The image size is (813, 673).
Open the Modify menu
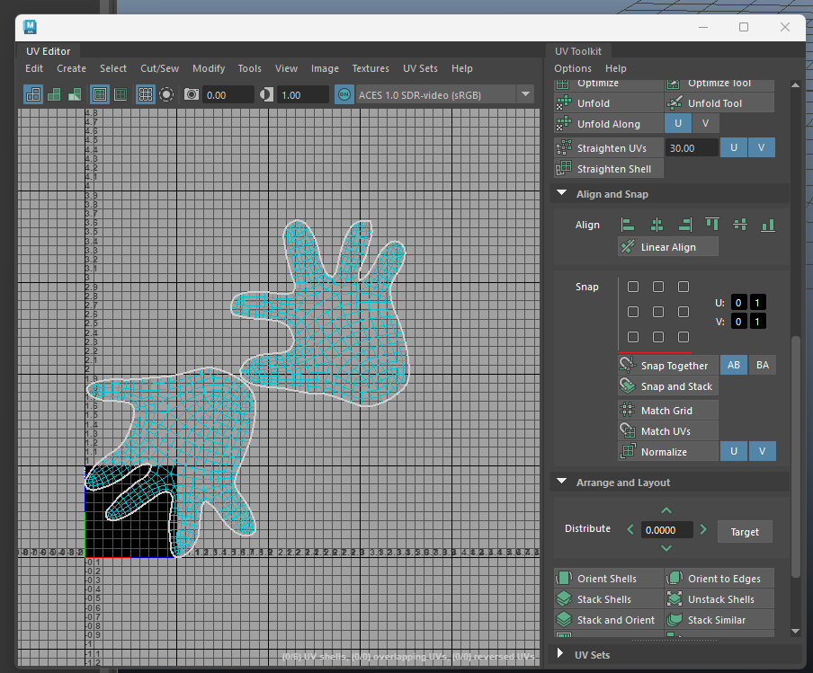coord(209,68)
